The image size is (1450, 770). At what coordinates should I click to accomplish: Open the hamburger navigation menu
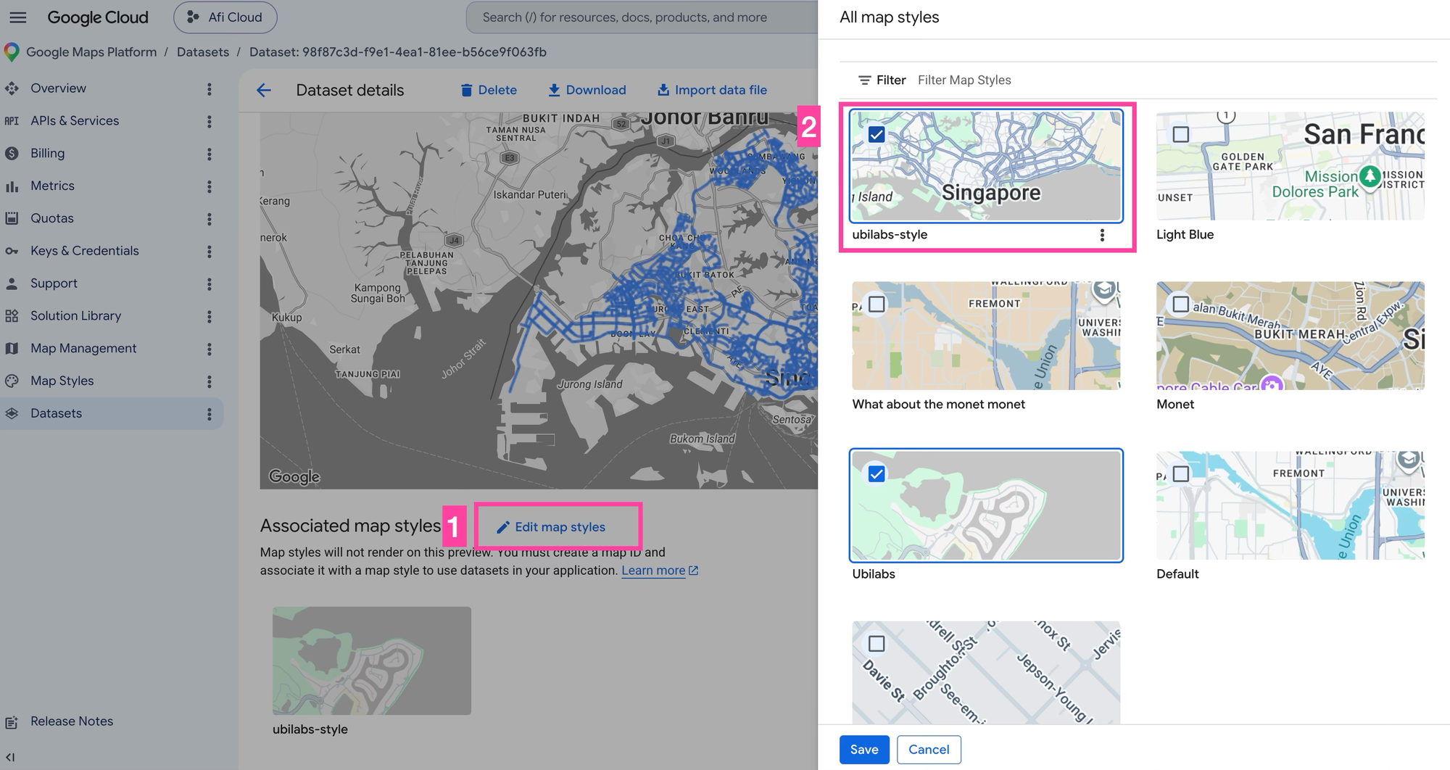(x=18, y=17)
